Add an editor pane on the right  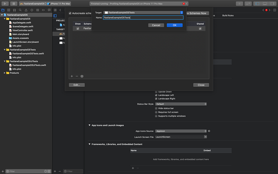coord(275,10)
